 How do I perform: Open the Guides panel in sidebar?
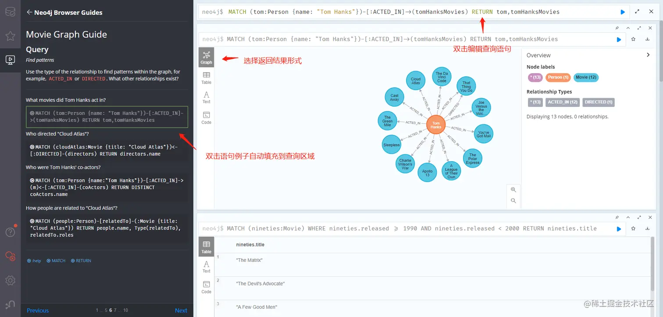(10, 60)
